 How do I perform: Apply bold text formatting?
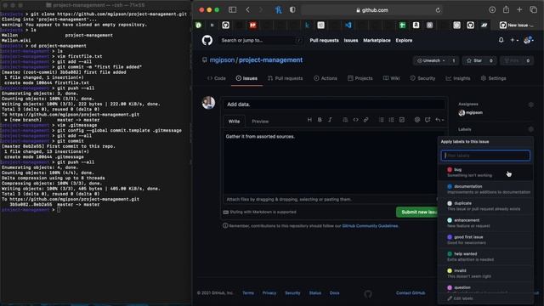click(x=320, y=120)
